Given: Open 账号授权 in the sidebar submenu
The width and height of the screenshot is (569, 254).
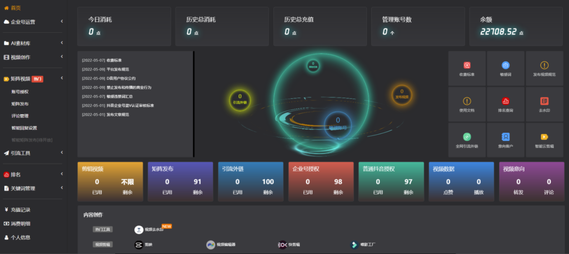Looking at the screenshot, I should pos(20,92).
